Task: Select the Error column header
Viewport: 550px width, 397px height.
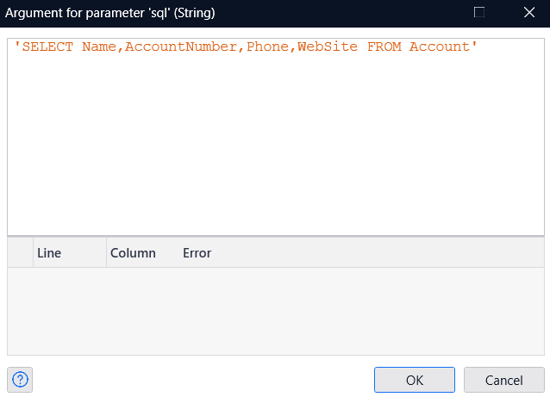Action: point(197,253)
